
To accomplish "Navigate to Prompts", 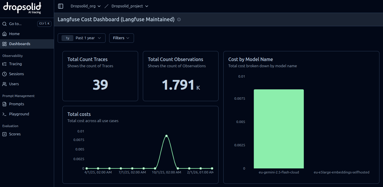I will pos(27,104).
